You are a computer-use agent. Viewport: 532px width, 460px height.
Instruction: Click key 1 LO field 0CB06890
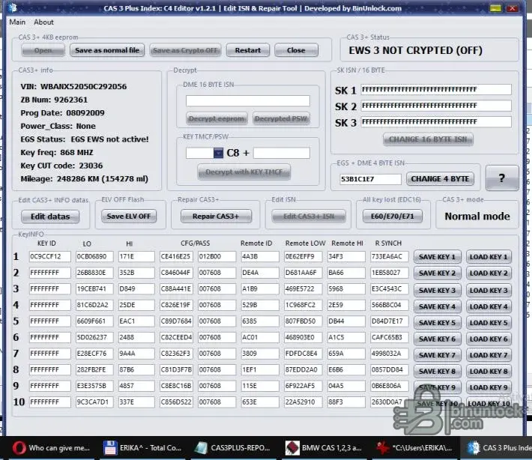[94, 256]
